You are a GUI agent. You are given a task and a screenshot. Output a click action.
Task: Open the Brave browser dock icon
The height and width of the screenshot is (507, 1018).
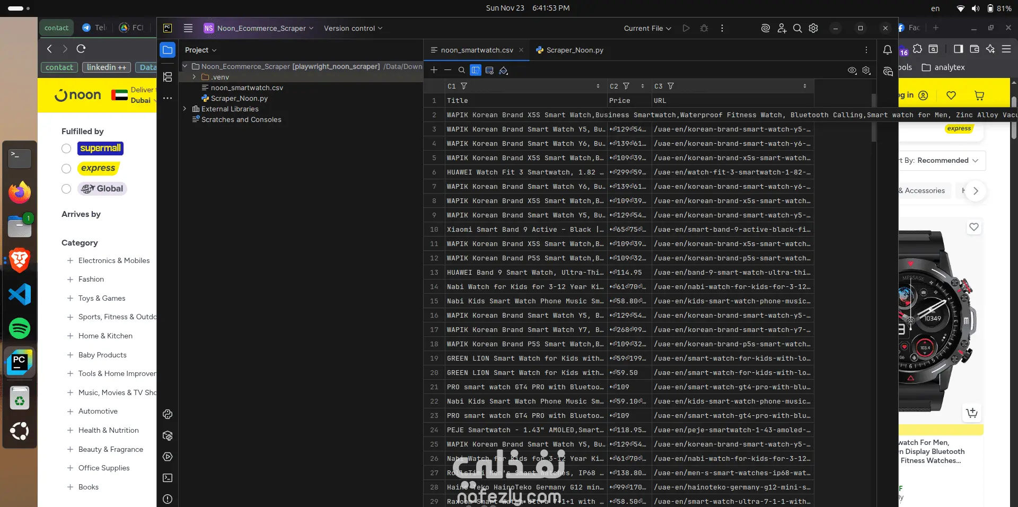tap(20, 260)
